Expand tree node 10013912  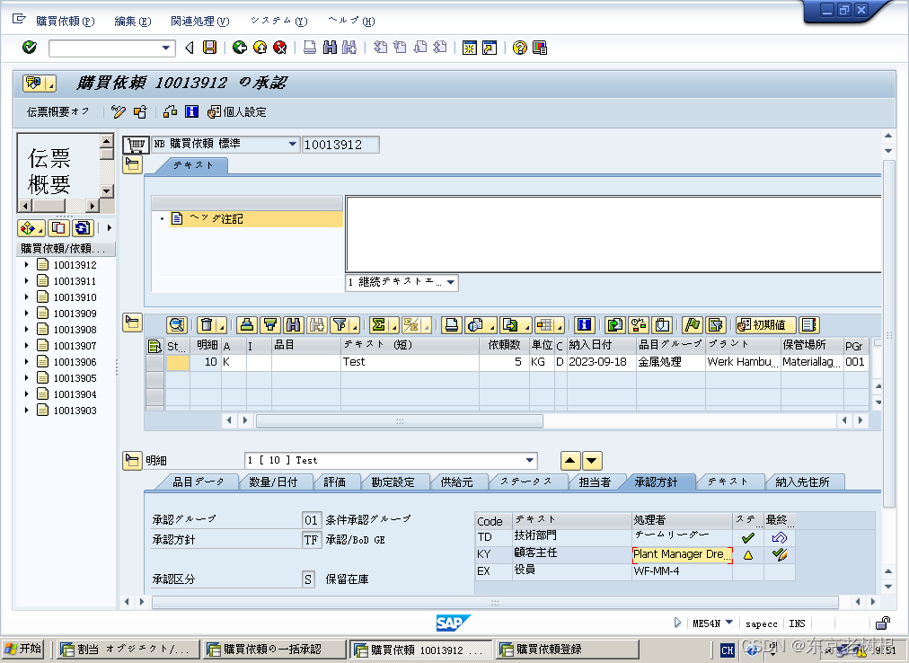point(26,264)
